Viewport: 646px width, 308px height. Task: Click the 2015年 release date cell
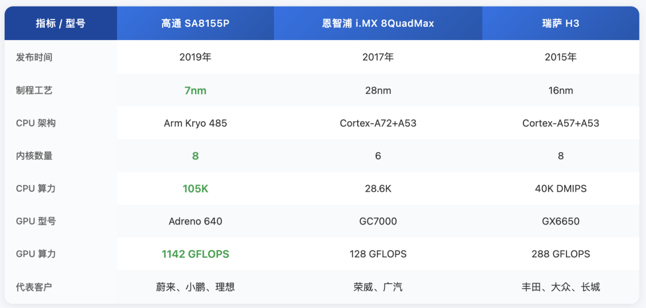pyautogui.click(x=560, y=57)
